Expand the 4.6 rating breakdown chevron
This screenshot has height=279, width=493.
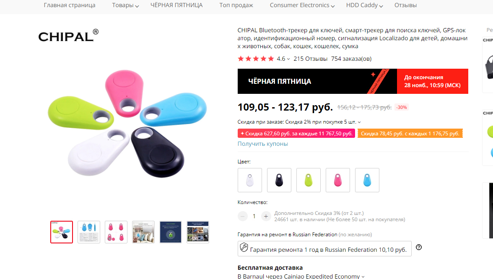[x=288, y=59]
